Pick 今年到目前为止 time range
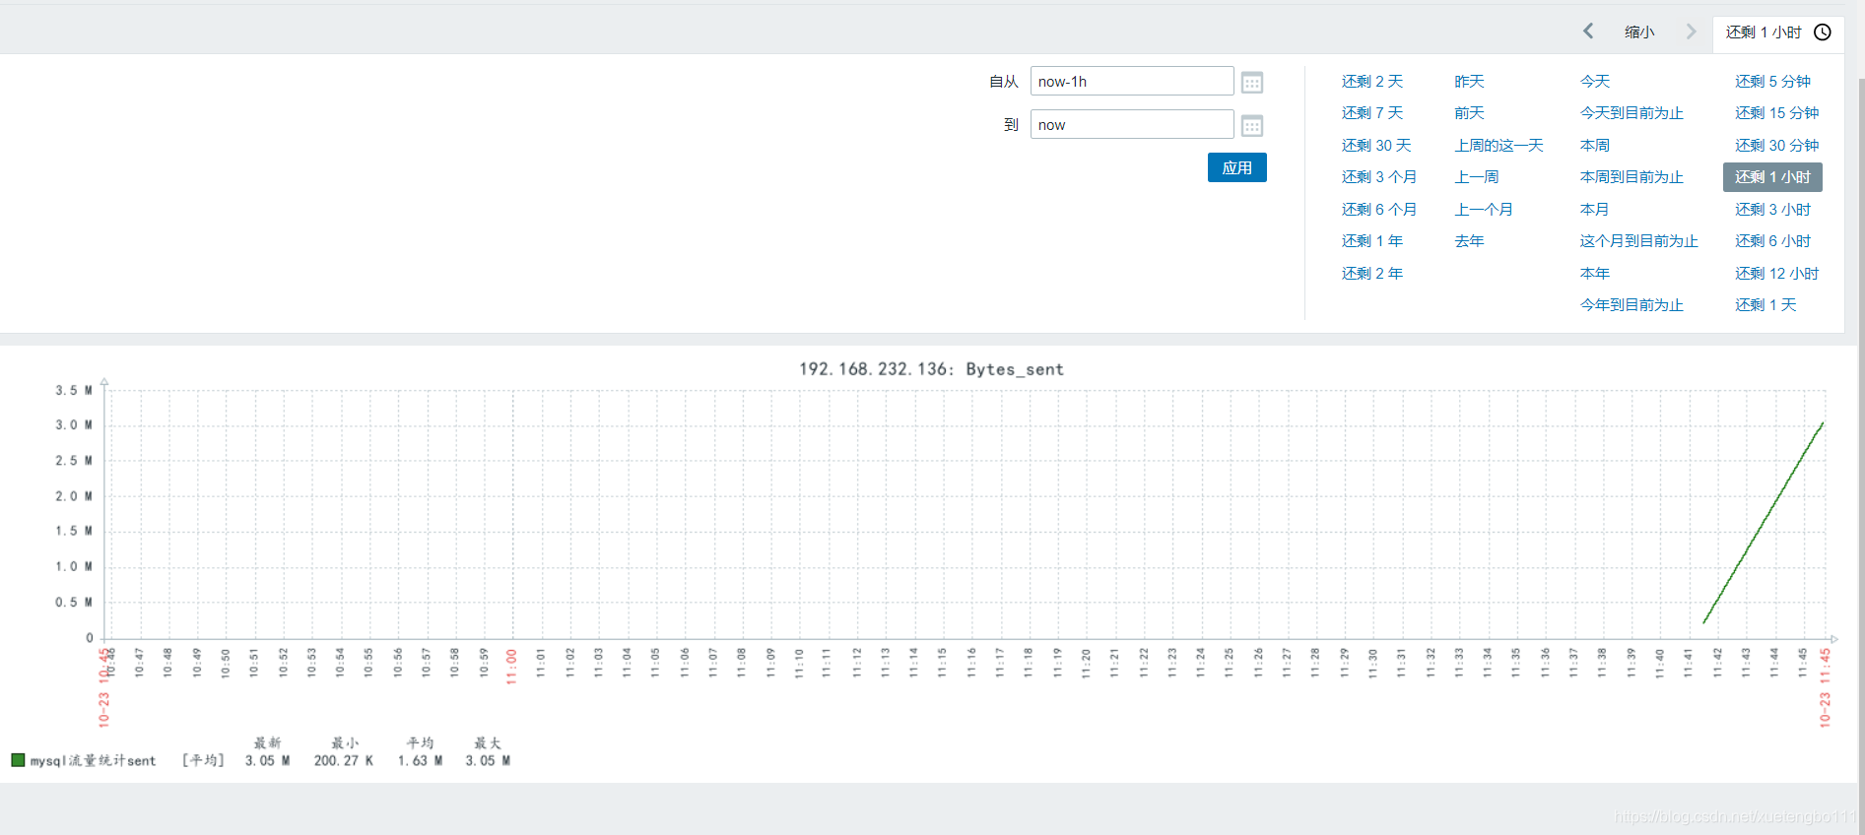 point(1632,305)
